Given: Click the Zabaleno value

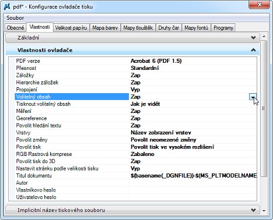Looking at the screenshot, I should pos(142,154).
